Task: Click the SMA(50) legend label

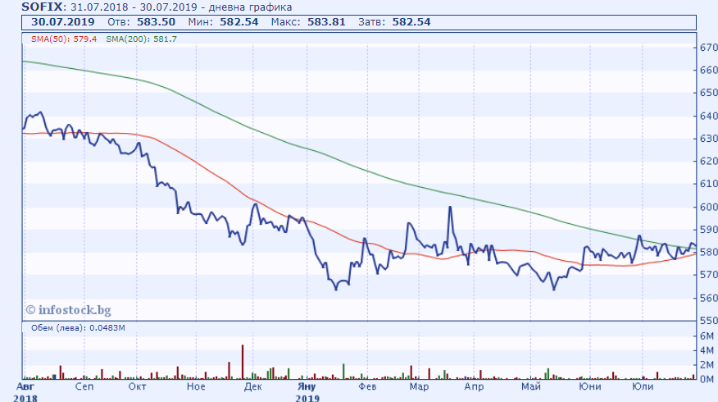Action: [x=52, y=39]
